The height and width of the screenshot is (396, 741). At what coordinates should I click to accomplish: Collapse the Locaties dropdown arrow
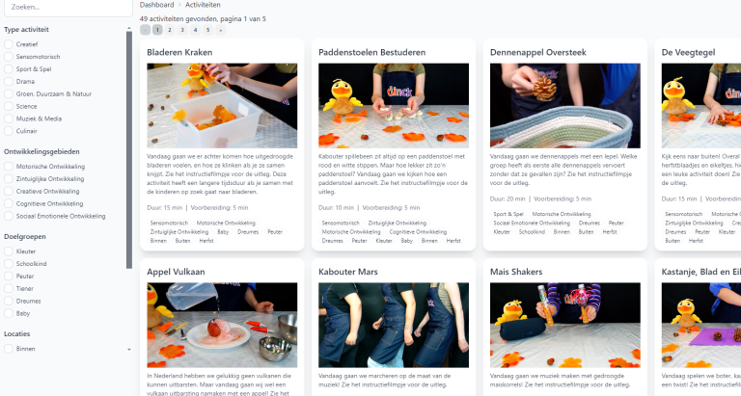tap(129, 350)
